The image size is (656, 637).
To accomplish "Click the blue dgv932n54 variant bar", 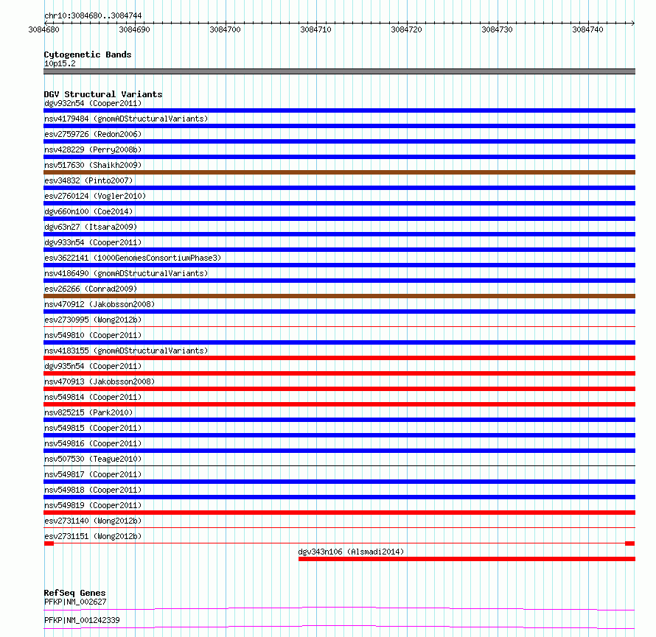I will [339, 110].
